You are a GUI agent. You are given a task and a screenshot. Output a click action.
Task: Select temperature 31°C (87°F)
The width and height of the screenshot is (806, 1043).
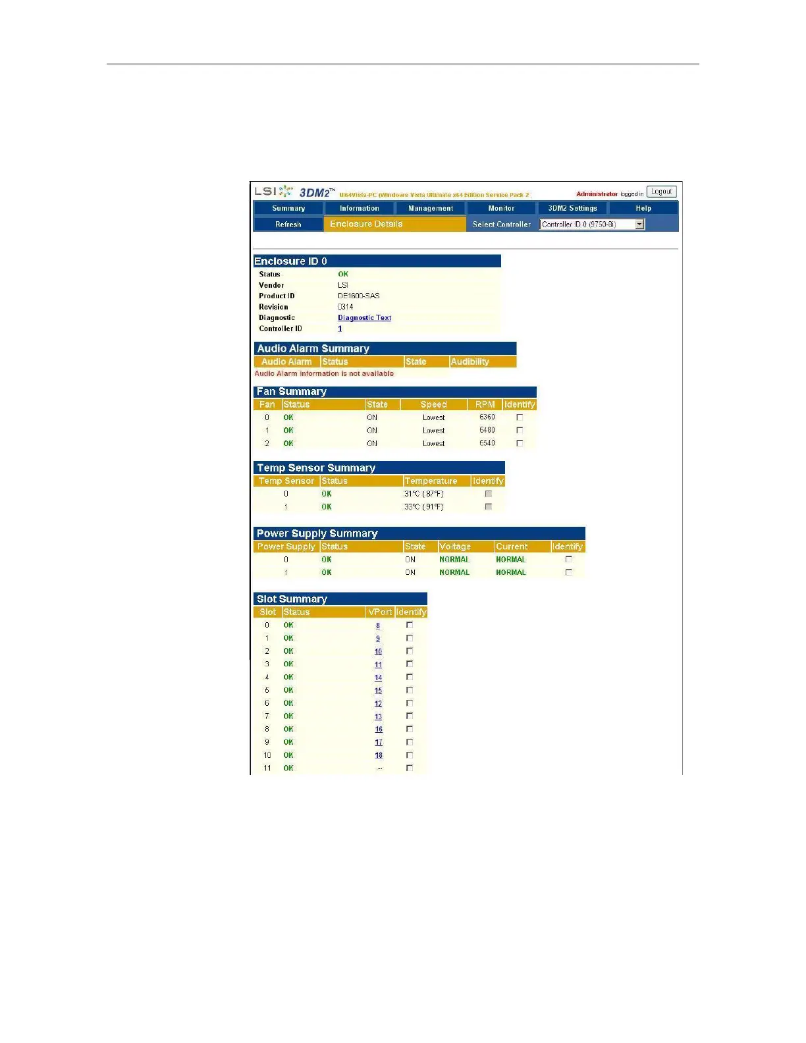click(x=424, y=494)
